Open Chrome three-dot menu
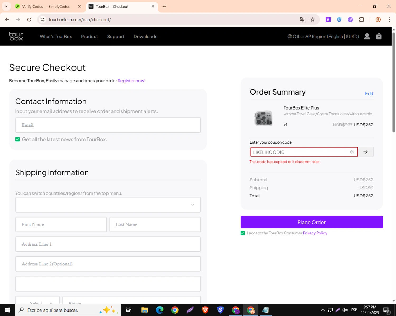The image size is (396, 316). click(389, 19)
